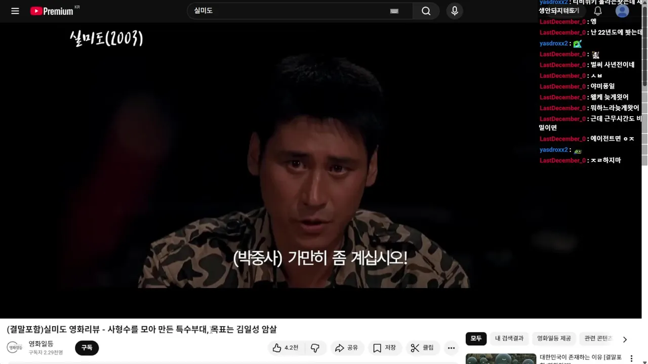Share the video via 공유 button
Image resolution: width=648 pixels, height=364 pixels.
(x=347, y=348)
